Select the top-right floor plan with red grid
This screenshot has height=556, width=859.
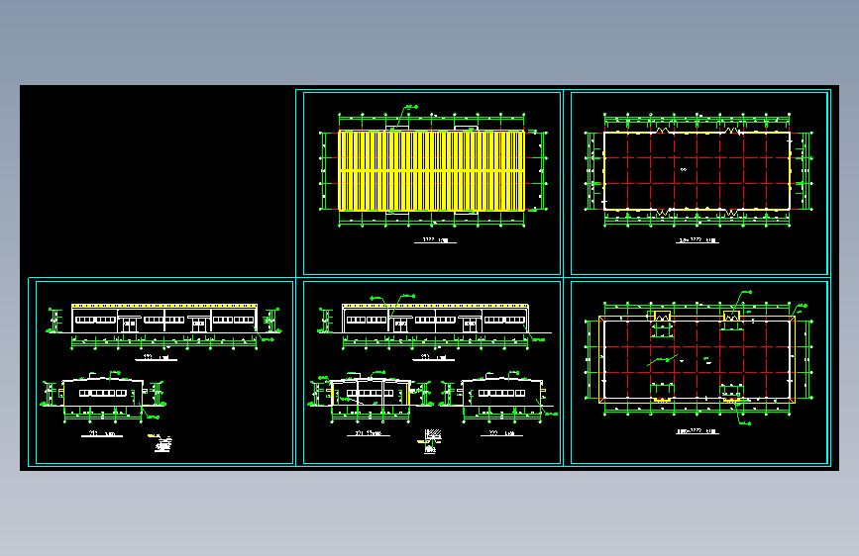click(697, 171)
